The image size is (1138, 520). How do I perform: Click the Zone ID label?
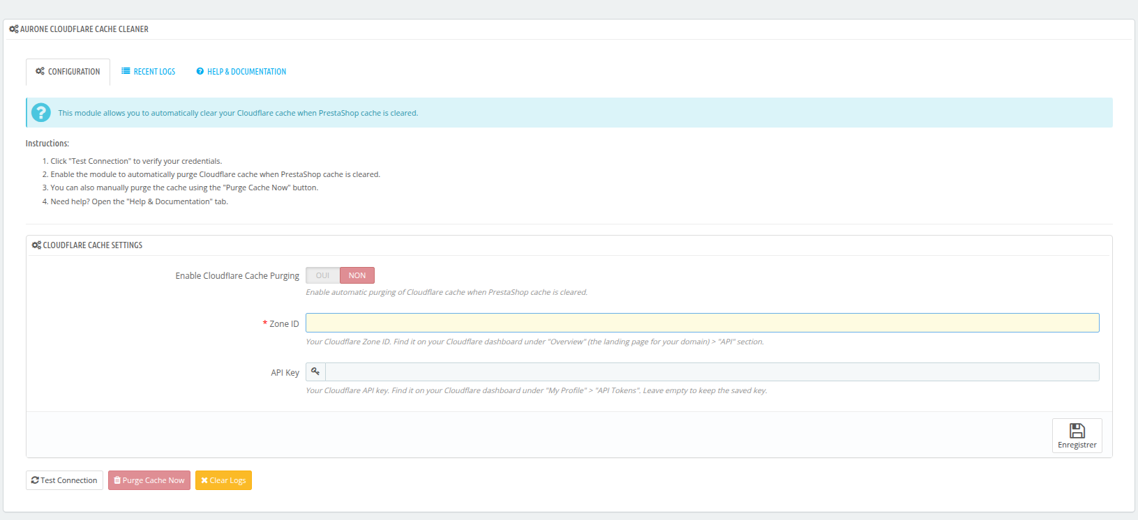(x=284, y=324)
